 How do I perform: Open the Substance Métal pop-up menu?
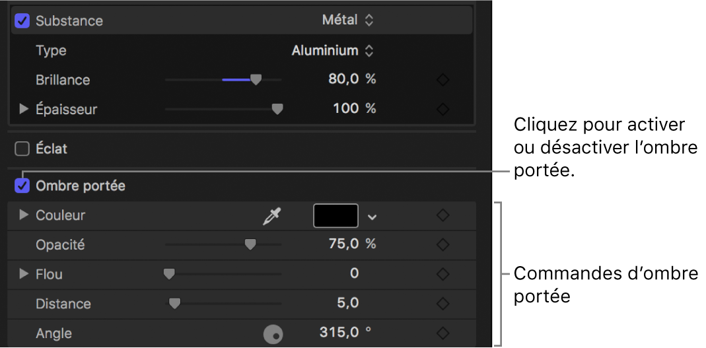[x=347, y=20]
